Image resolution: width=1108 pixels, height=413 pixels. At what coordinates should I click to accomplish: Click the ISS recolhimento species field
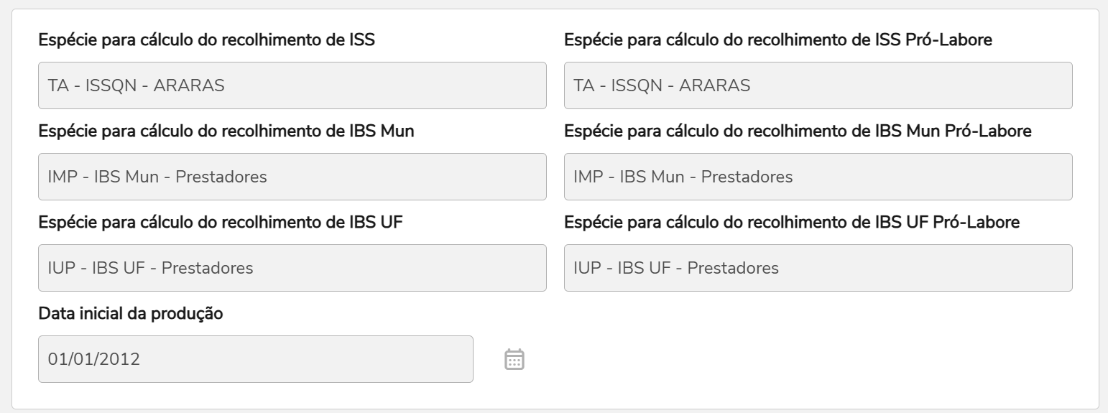pos(292,85)
